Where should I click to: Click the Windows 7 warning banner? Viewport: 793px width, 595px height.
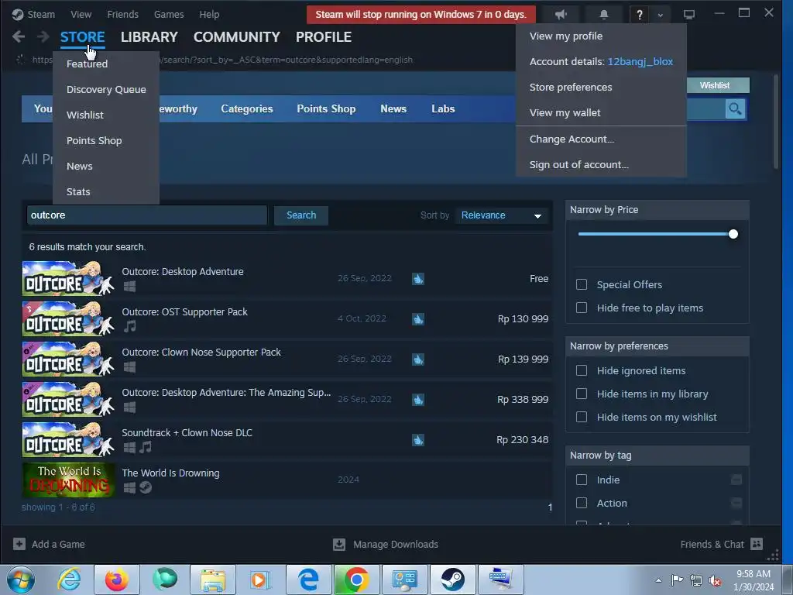point(421,15)
